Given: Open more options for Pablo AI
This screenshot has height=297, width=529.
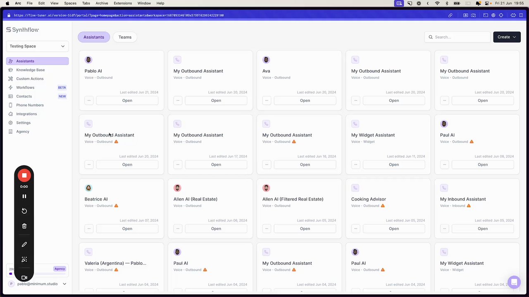Looking at the screenshot, I should [x=89, y=100].
